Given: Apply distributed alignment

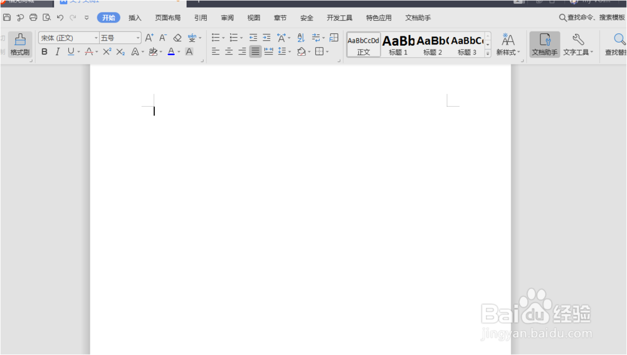Looking at the screenshot, I should pos(269,51).
